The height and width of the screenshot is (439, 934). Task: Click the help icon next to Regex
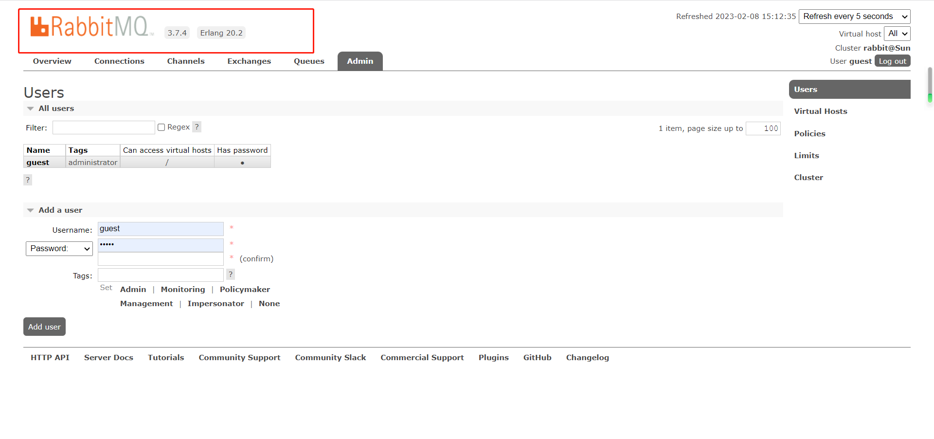[197, 127]
